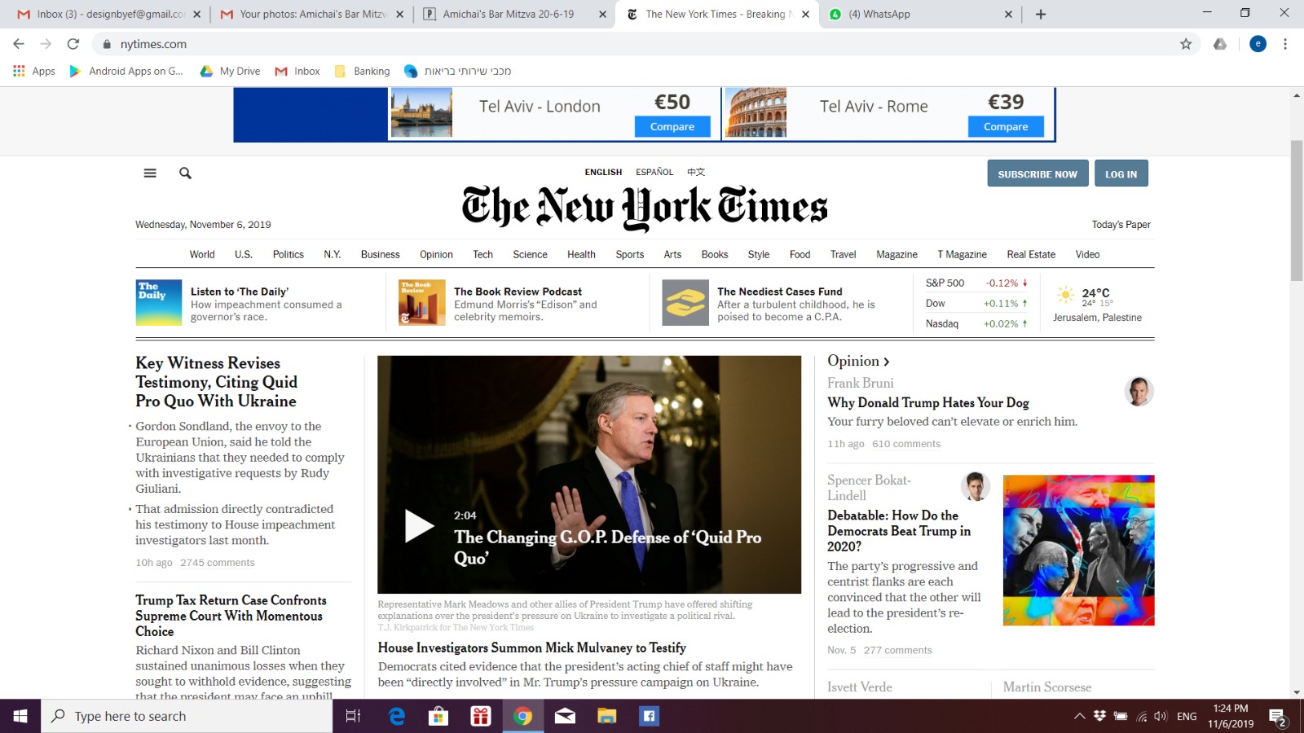Open the World section
Viewport: 1304px width, 733px height.
tap(202, 254)
